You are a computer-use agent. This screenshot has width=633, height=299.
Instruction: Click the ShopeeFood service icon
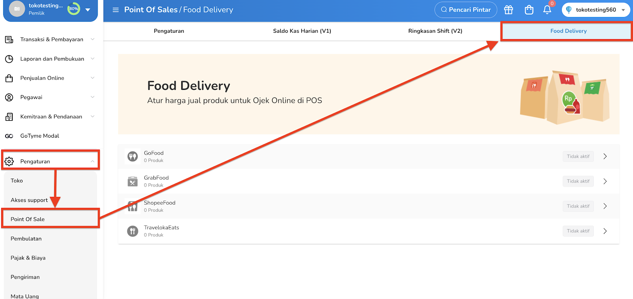coord(133,206)
